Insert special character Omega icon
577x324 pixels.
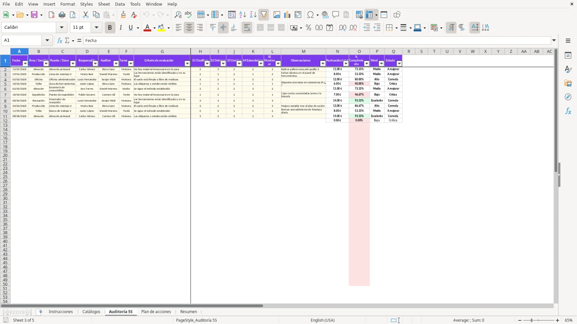click(x=310, y=15)
